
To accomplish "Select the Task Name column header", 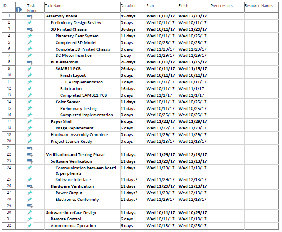I will coord(82,7).
